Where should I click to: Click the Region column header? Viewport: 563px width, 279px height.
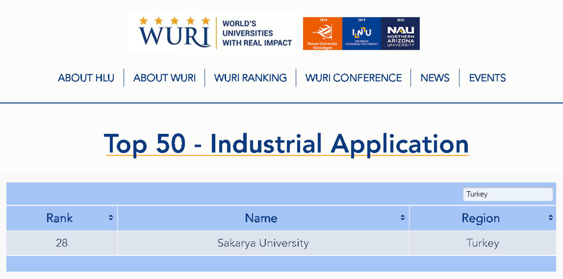click(483, 218)
